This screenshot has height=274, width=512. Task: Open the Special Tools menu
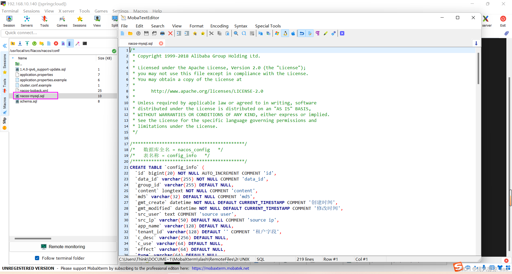click(268, 26)
